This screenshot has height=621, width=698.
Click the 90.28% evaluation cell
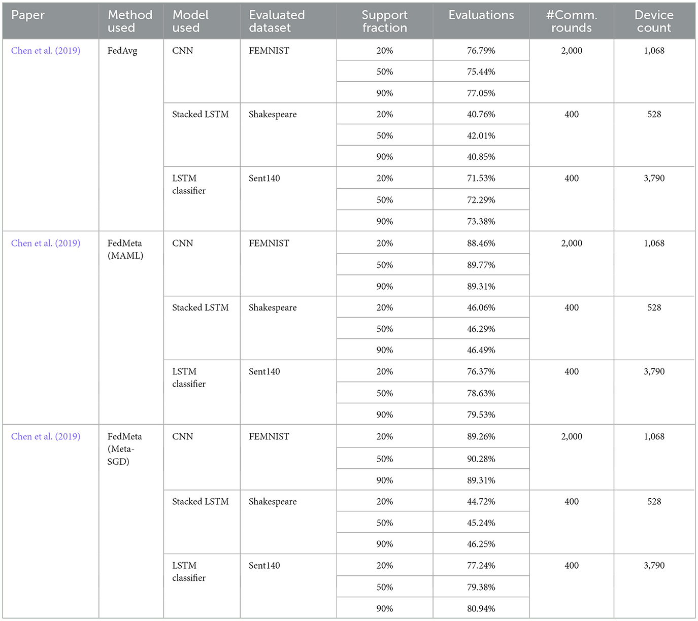point(481,459)
